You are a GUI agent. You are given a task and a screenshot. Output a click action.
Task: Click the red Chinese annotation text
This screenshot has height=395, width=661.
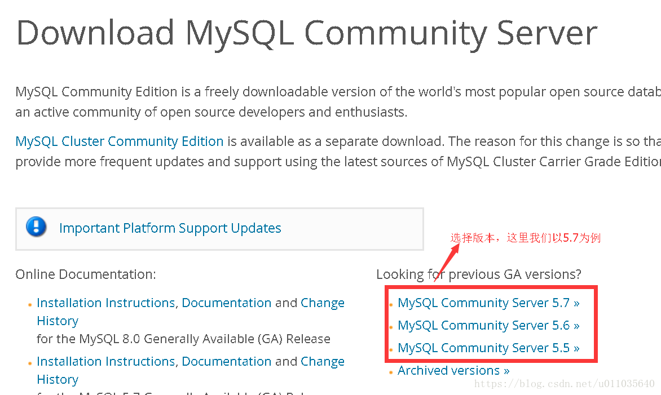click(x=525, y=238)
